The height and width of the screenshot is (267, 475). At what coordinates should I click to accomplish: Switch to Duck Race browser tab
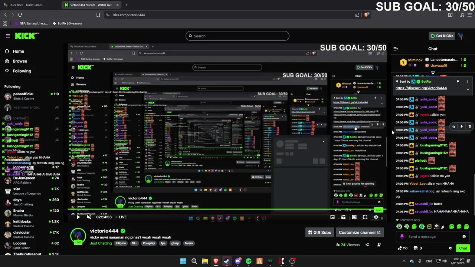pos(30,5)
